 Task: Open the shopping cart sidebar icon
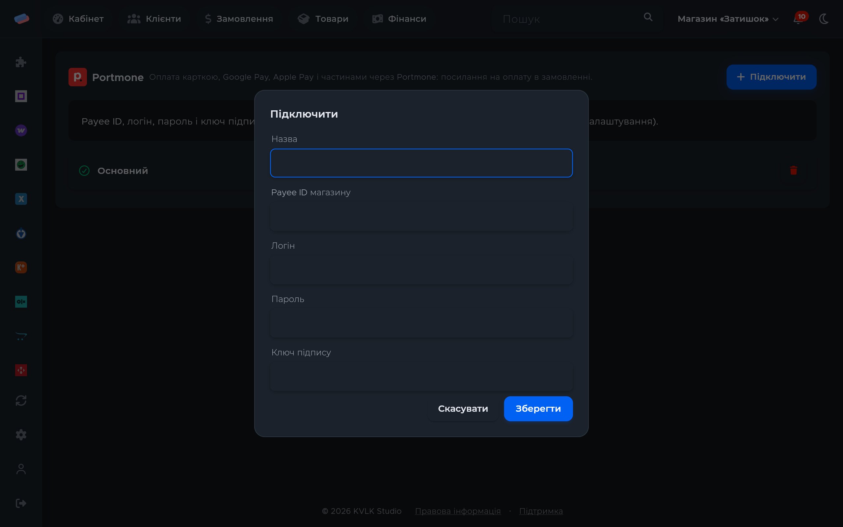point(21,336)
